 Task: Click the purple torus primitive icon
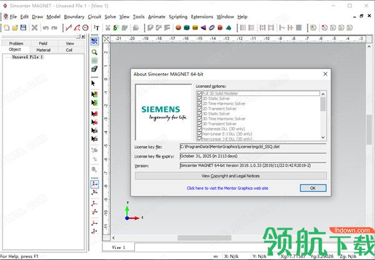pos(212,27)
